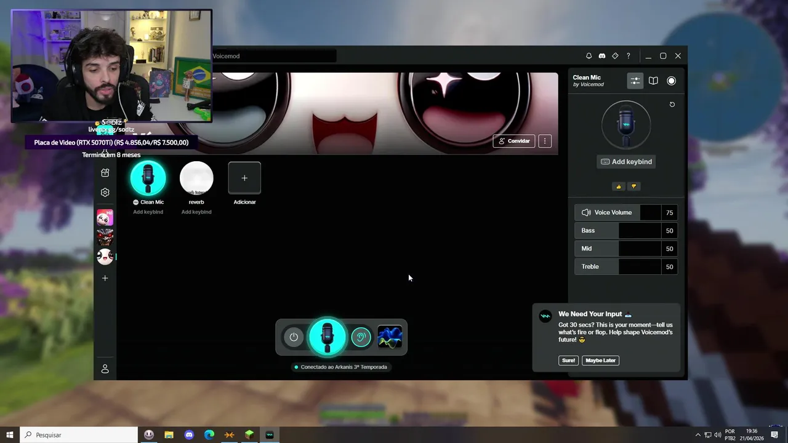Select the Clean Mic voice tile
Viewport: 788px width, 443px height.
click(148, 178)
